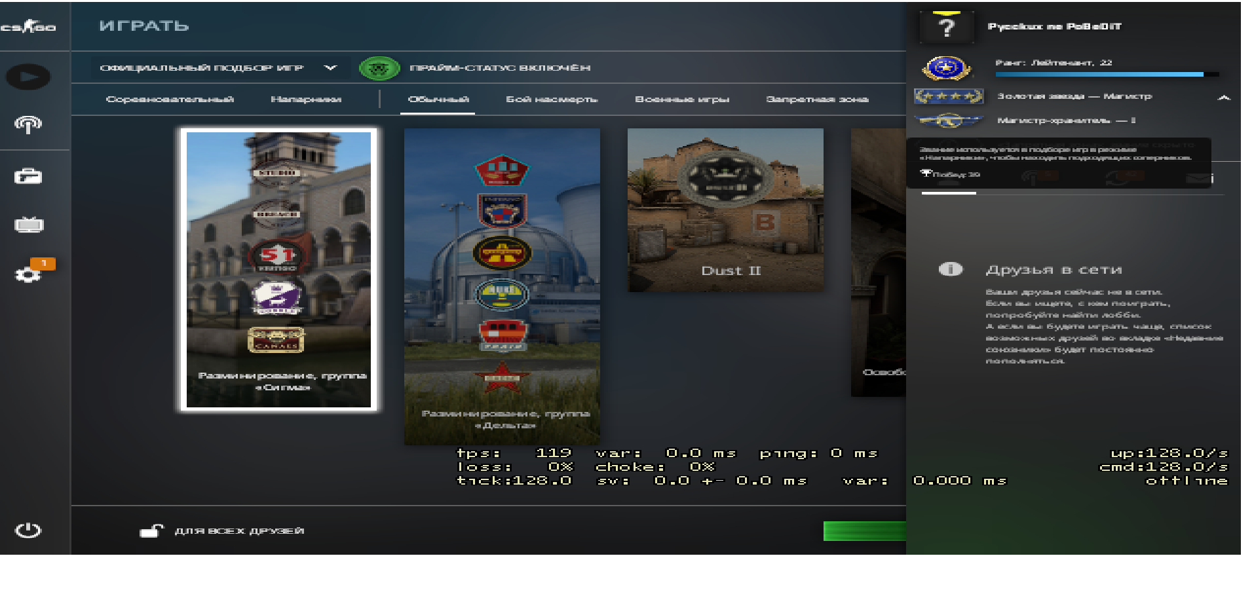Open the inventory briefcase icon
1254x613 pixels.
point(28,176)
